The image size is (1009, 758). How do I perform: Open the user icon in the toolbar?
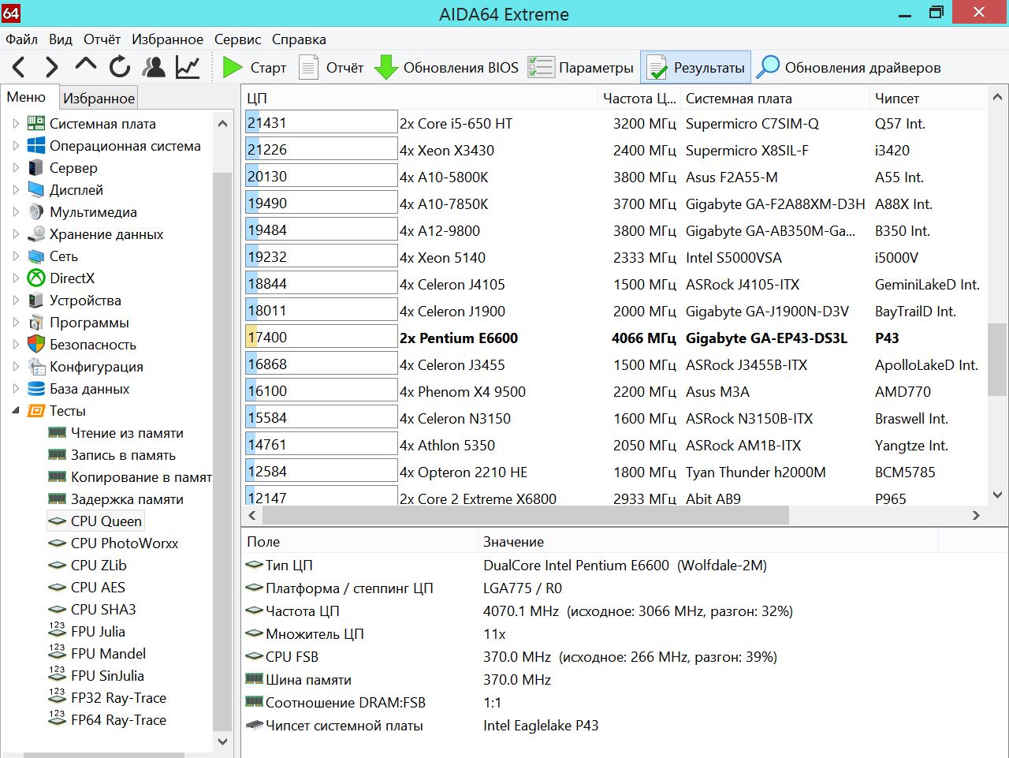(155, 67)
